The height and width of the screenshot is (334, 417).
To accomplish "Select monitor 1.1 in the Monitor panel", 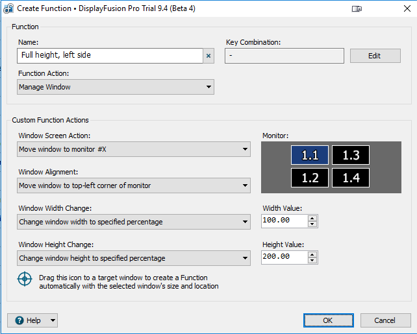I will tap(310, 155).
